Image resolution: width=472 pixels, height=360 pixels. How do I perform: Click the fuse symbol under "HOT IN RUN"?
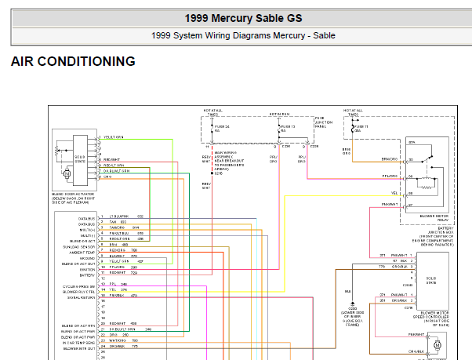pos(279,129)
